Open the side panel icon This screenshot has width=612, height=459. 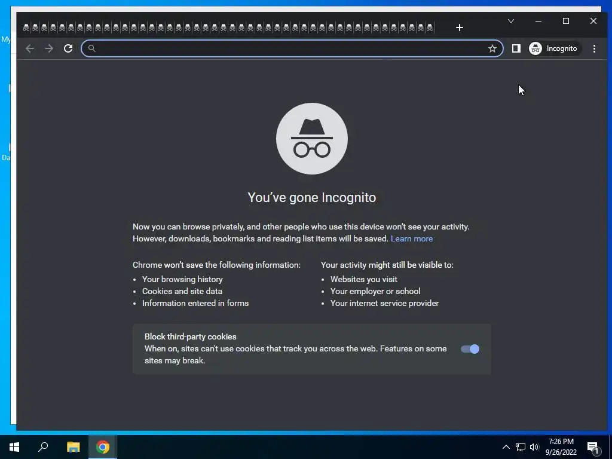pos(516,48)
